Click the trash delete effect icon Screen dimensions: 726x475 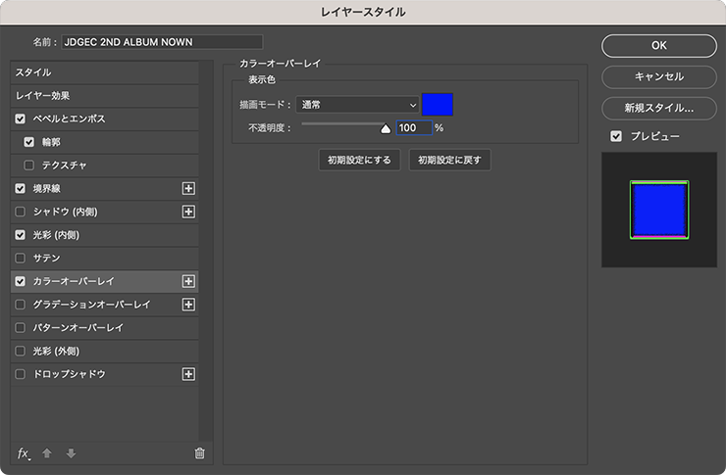(x=199, y=453)
